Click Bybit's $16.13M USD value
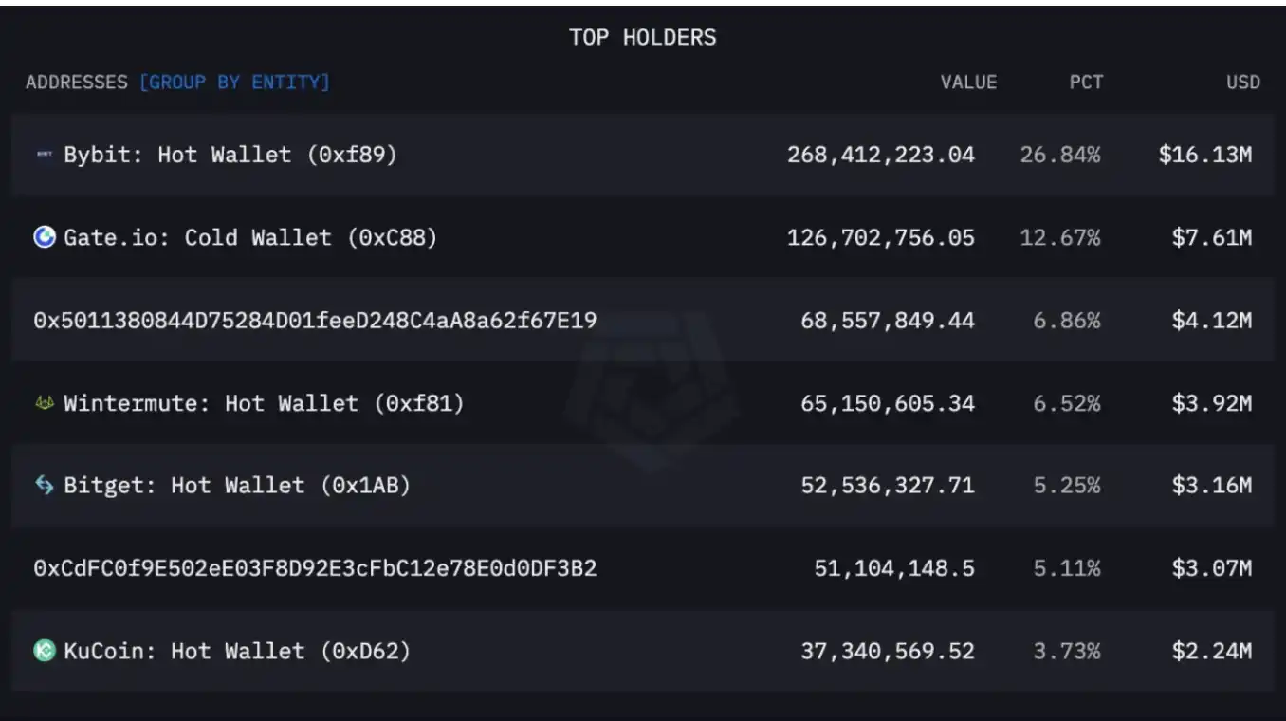The width and height of the screenshot is (1286, 721). [x=1204, y=155]
